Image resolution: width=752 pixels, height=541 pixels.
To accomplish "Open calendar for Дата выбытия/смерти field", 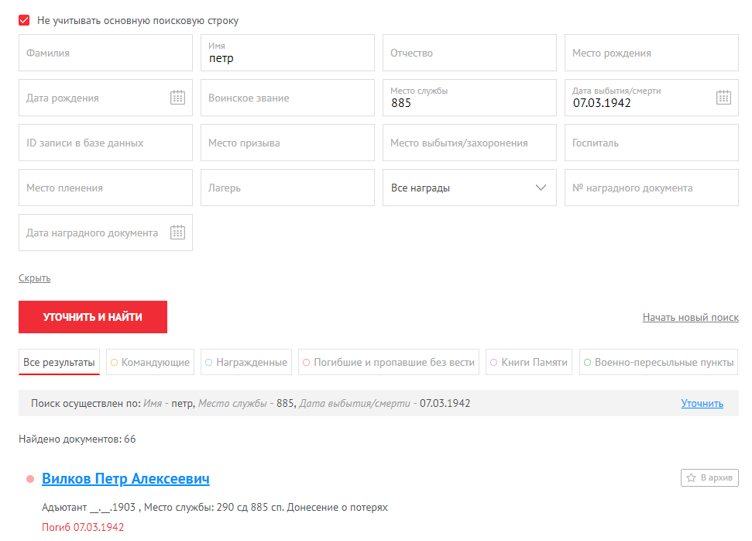I will coord(723,98).
